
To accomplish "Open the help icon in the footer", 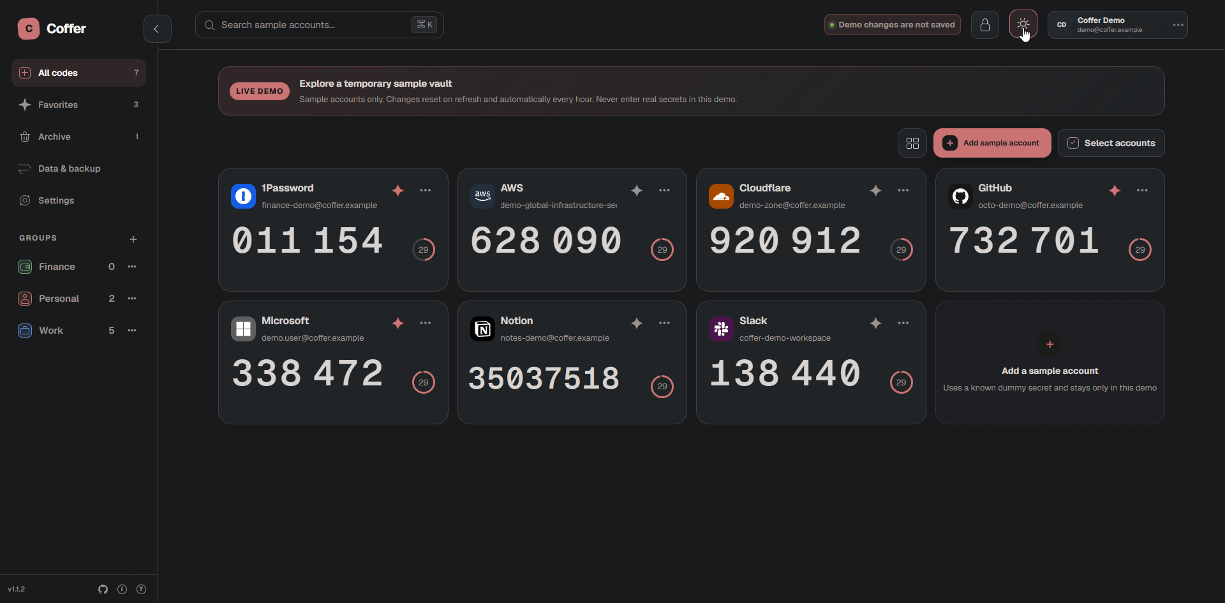I will 141,589.
